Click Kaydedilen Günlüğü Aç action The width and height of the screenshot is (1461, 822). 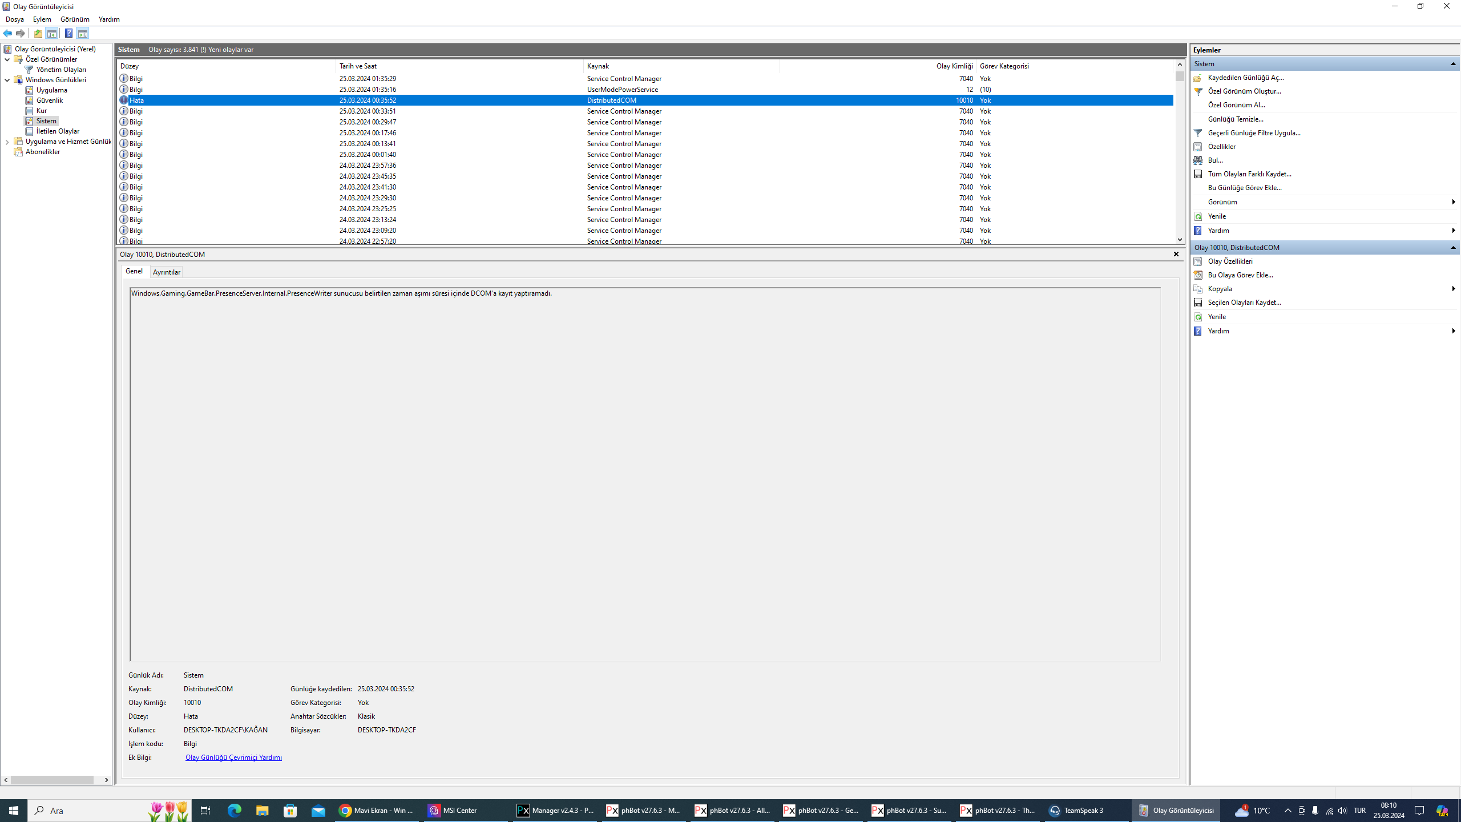(x=1246, y=78)
